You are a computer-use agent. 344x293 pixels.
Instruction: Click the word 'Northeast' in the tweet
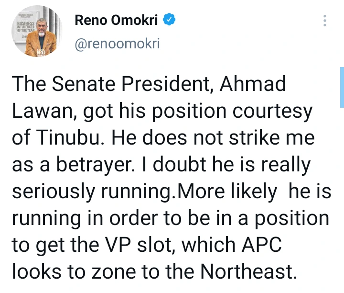pos(245,273)
